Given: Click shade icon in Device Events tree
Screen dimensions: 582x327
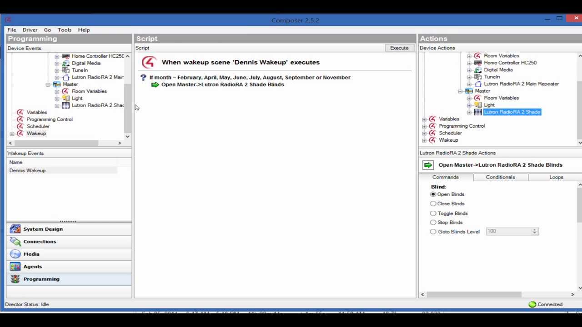Looking at the screenshot, I should point(65,105).
